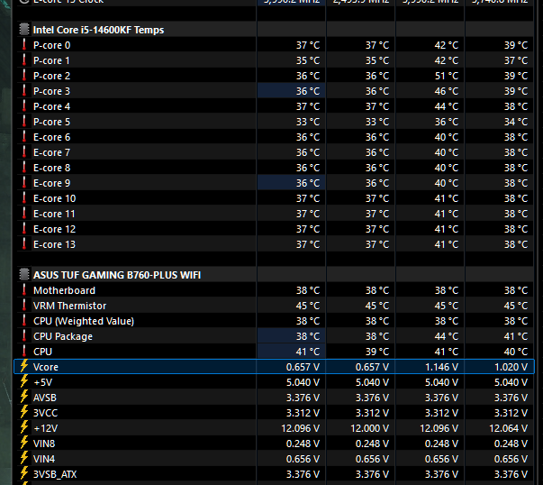543x485 pixels.
Task: Click the thermometer icon for P-core 1
Action: [x=24, y=60]
